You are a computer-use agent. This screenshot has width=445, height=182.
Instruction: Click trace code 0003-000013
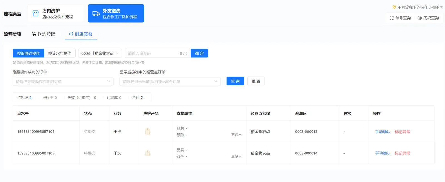306,132
